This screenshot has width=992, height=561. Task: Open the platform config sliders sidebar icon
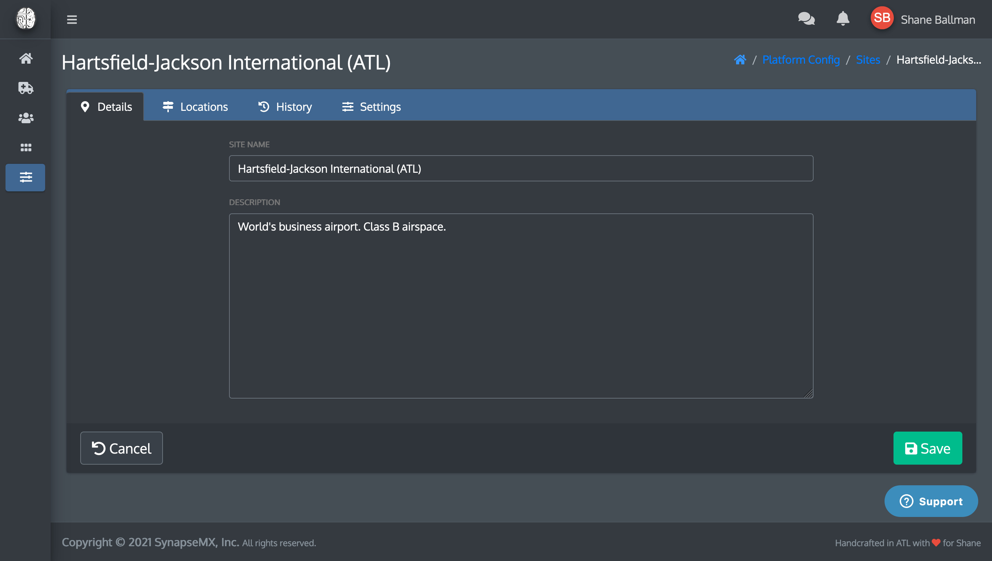pyautogui.click(x=25, y=177)
